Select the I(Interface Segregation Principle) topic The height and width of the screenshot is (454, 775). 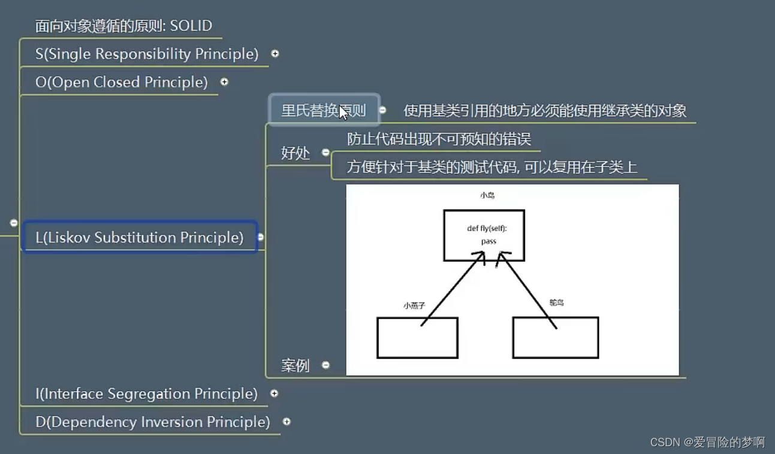146,394
